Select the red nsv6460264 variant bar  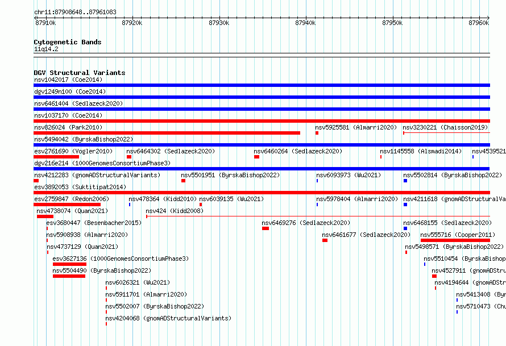pos(257,157)
